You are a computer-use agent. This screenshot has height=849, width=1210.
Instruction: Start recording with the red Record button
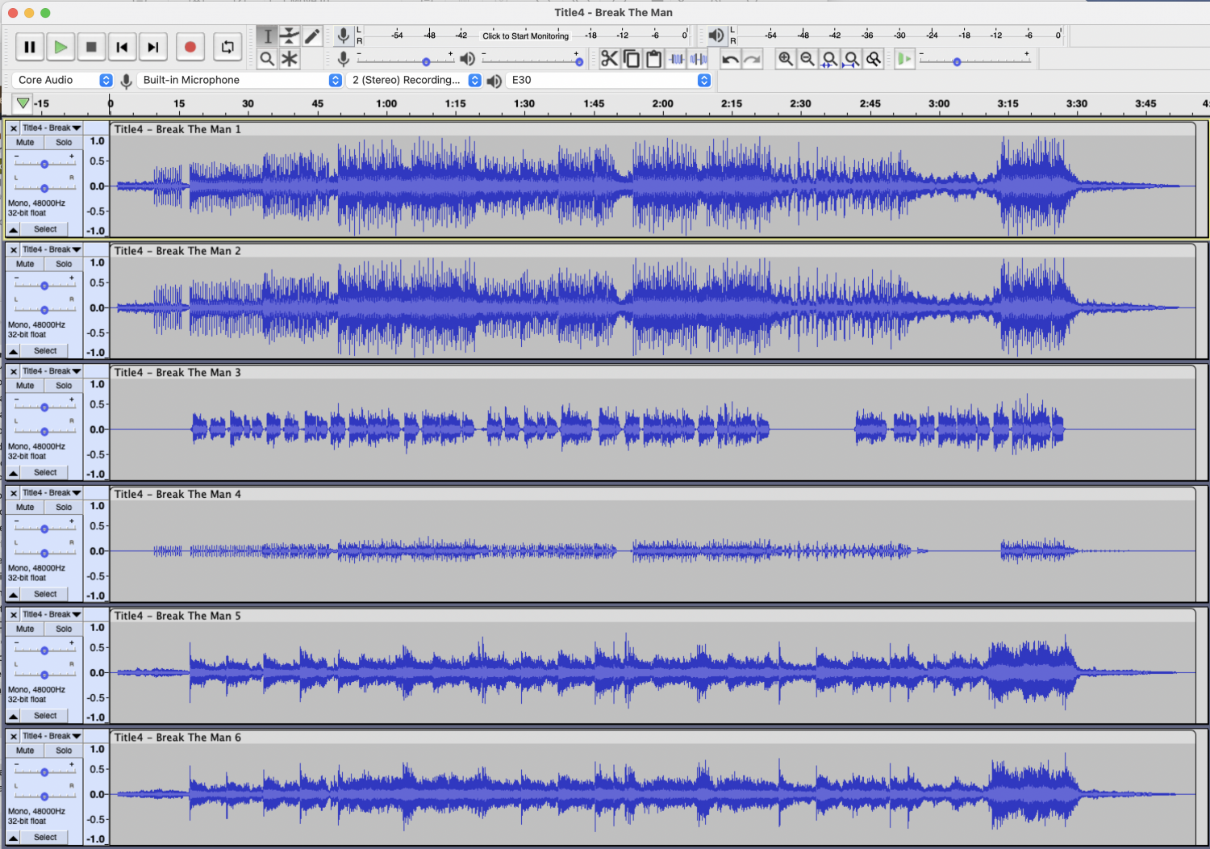[x=190, y=47]
